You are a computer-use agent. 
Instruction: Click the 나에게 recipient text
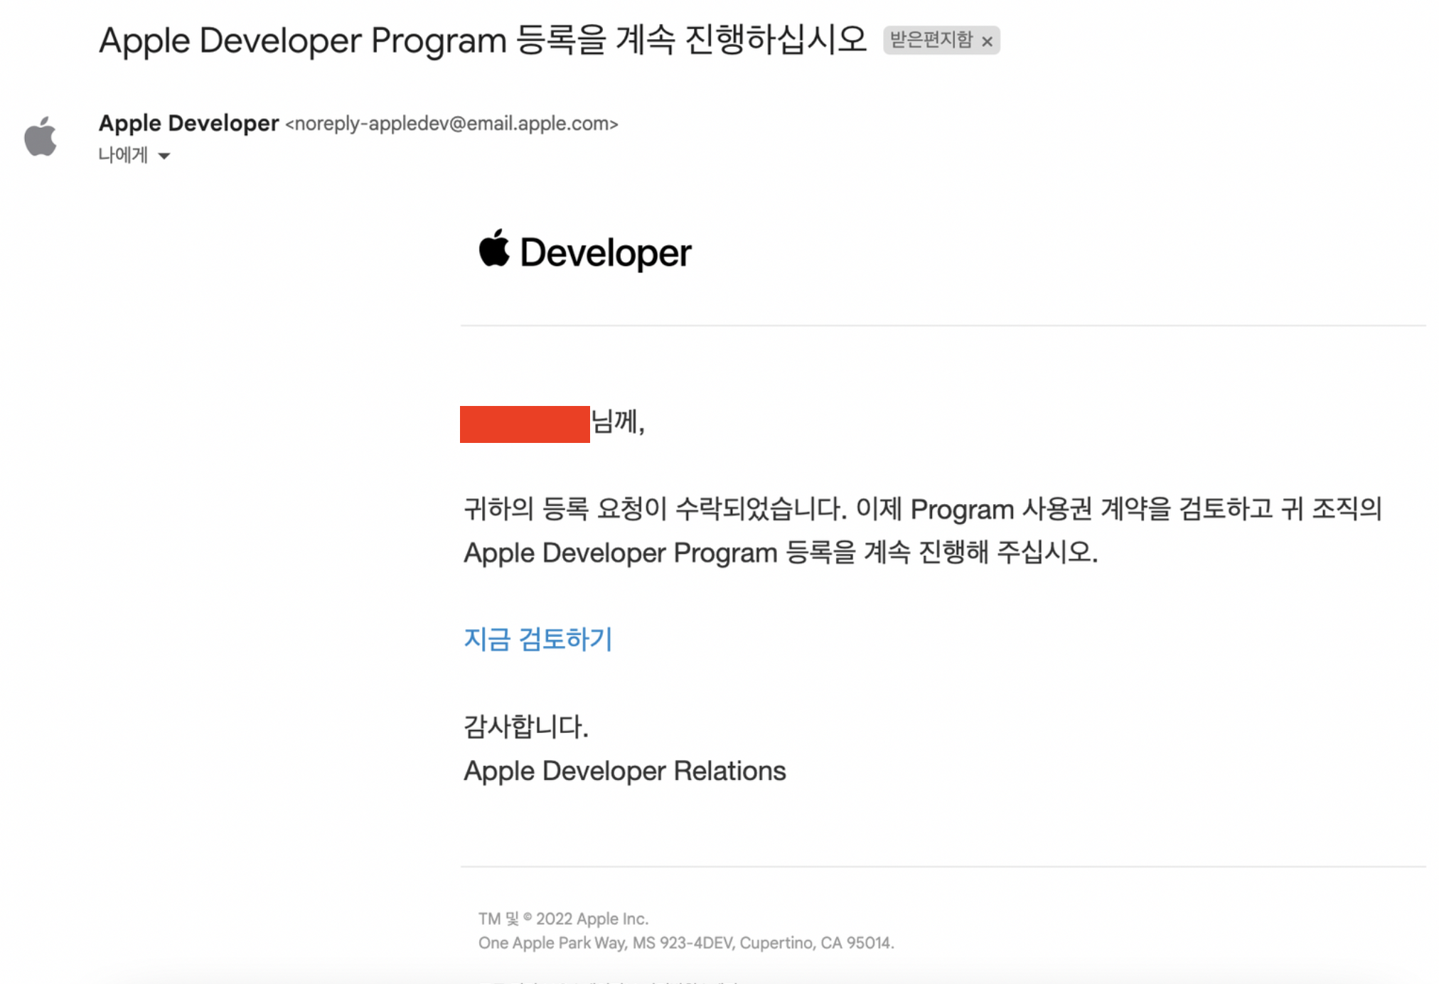123,155
